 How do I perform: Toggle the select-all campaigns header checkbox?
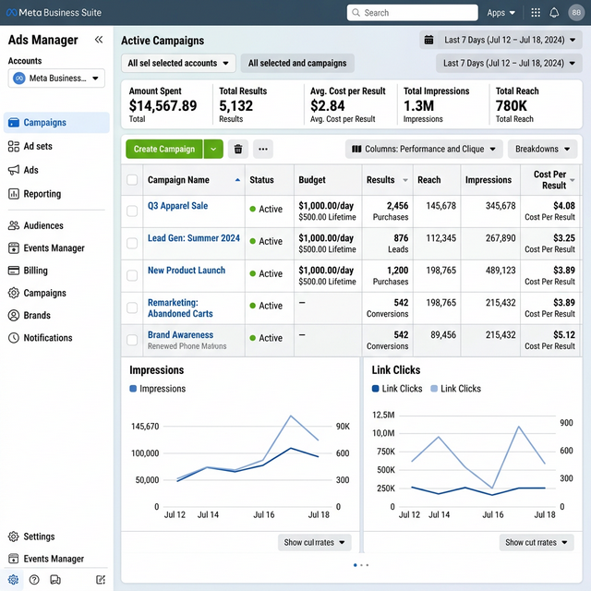click(x=132, y=179)
